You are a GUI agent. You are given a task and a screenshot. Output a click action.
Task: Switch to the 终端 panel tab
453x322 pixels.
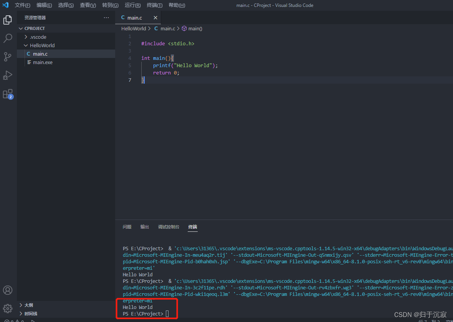(193, 227)
